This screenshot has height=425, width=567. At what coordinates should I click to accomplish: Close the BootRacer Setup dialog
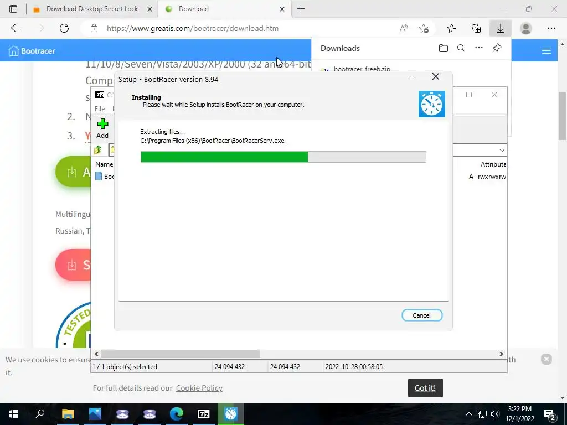coord(436,76)
